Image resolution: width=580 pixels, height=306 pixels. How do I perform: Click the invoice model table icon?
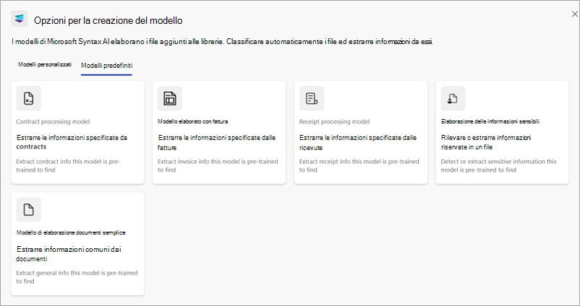tap(170, 99)
